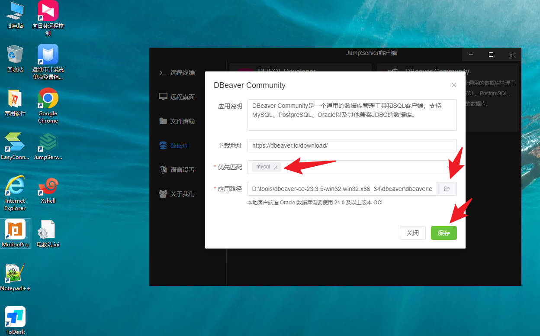Image resolution: width=540 pixels, height=336 pixels.
Task: Select 数据库 sidebar item
Action: point(174,145)
